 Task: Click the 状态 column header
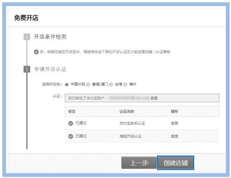coord(72,111)
